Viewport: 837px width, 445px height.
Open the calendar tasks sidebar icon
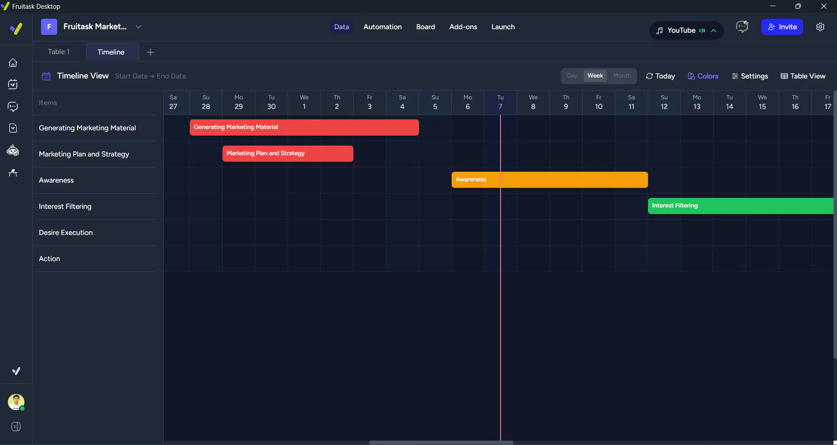pos(13,84)
